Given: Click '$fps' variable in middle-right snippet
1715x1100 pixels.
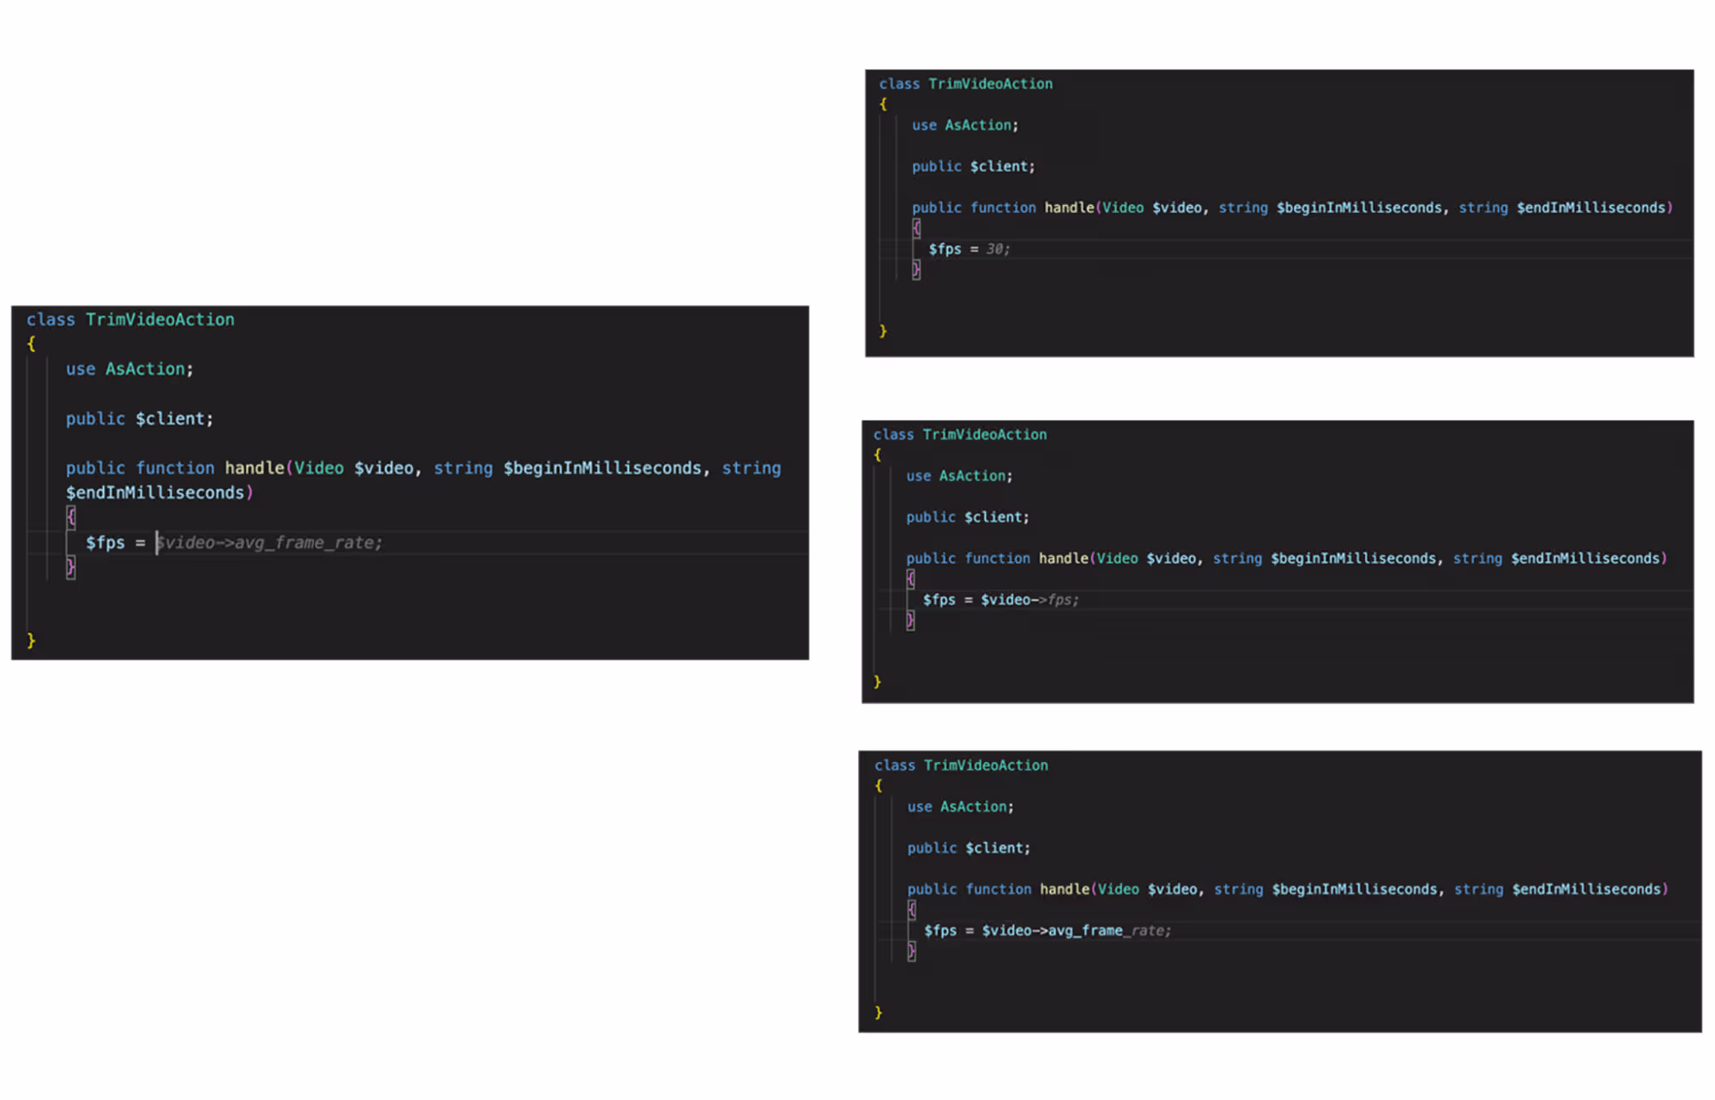Looking at the screenshot, I should pyautogui.click(x=939, y=600).
